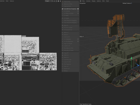Screen dimensions: 140x105
Task: Open the Display menu in 3D viewport
Action: [x=94, y=1]
